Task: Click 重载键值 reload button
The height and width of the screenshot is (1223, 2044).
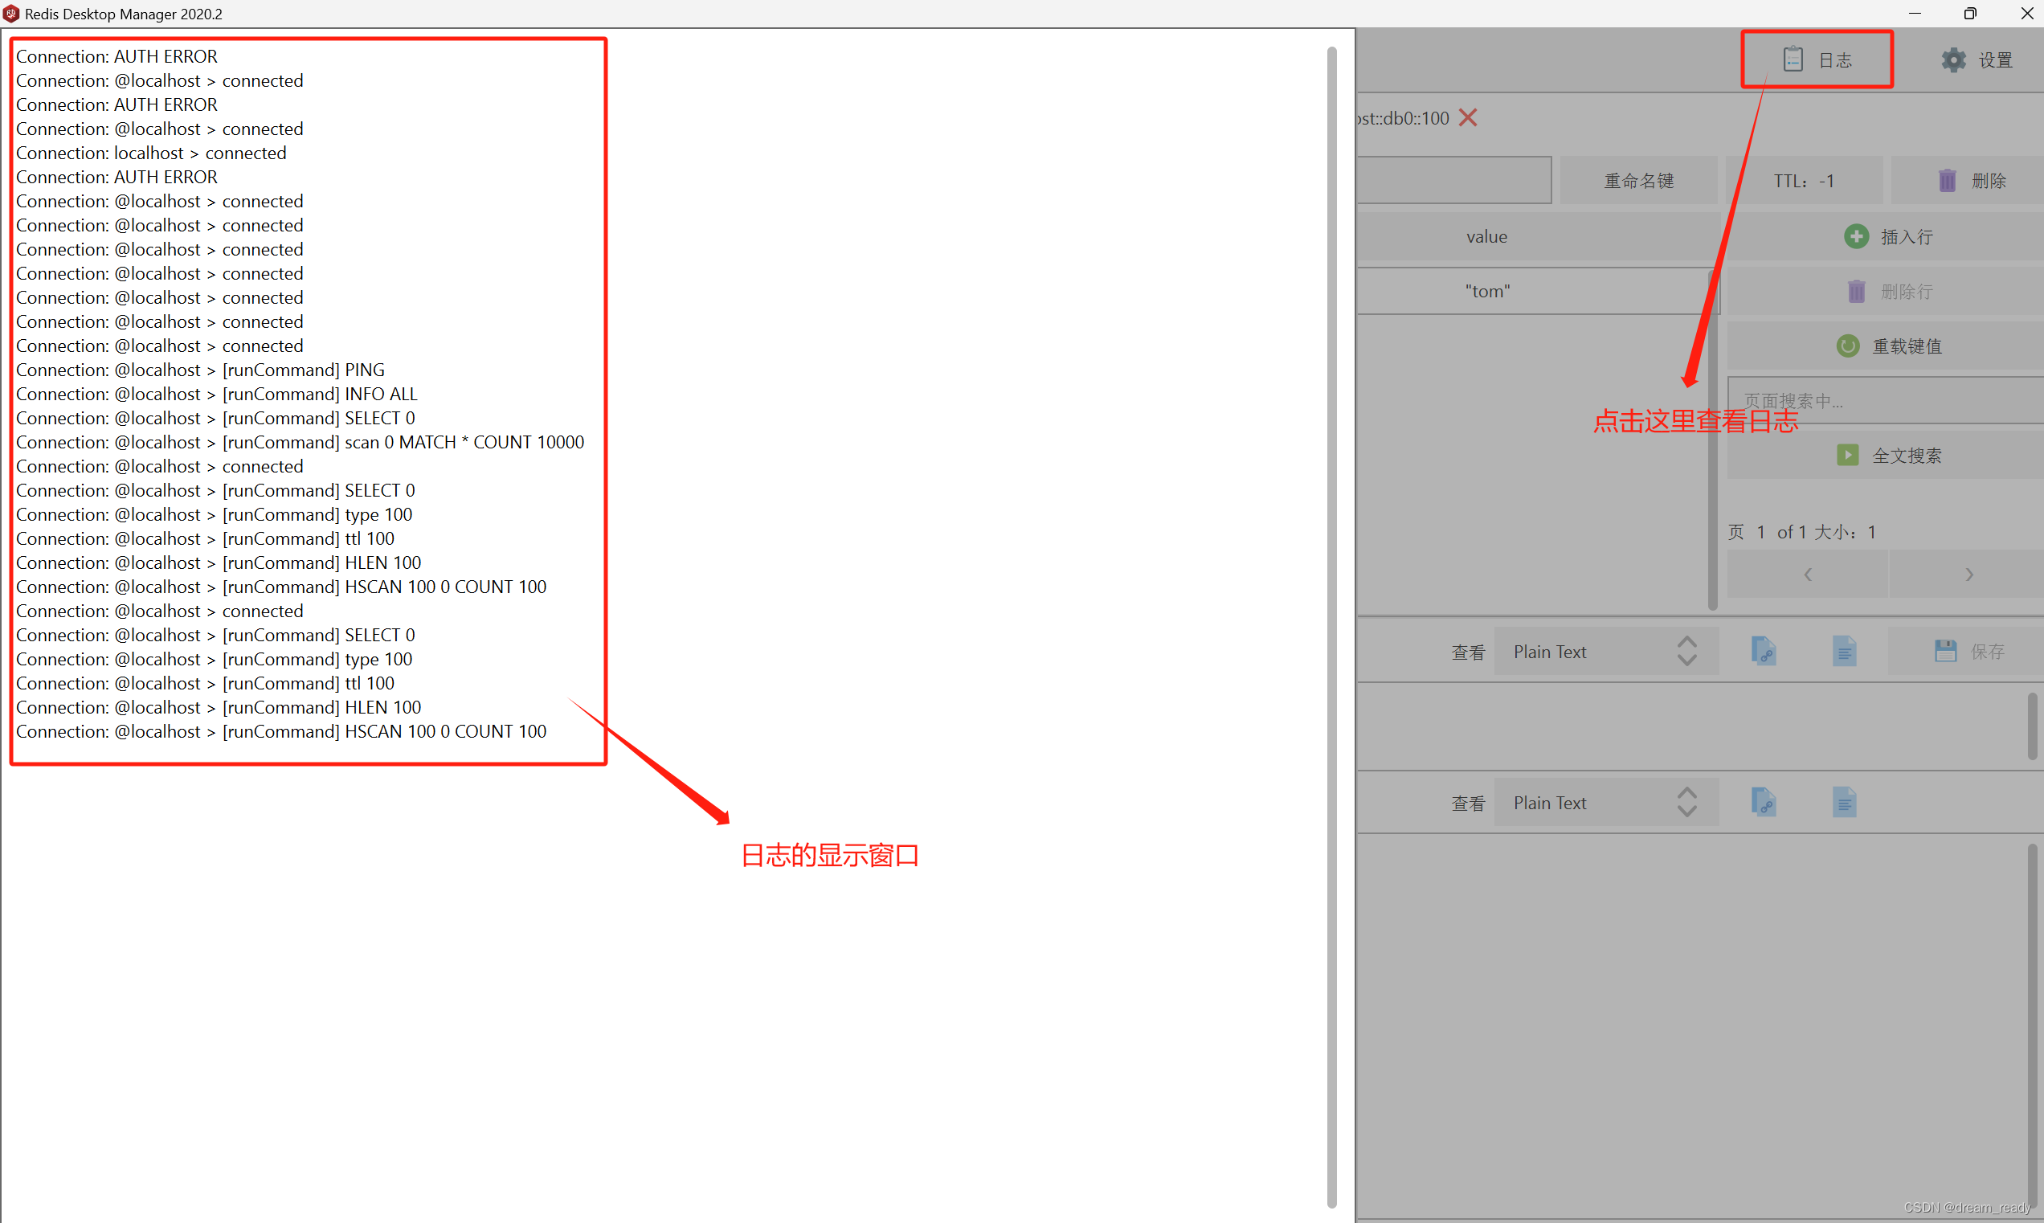Action: point(1887,346)
